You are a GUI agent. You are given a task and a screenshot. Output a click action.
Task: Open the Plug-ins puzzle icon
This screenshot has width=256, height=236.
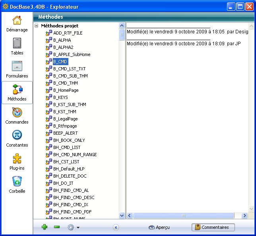coord(17,161)
